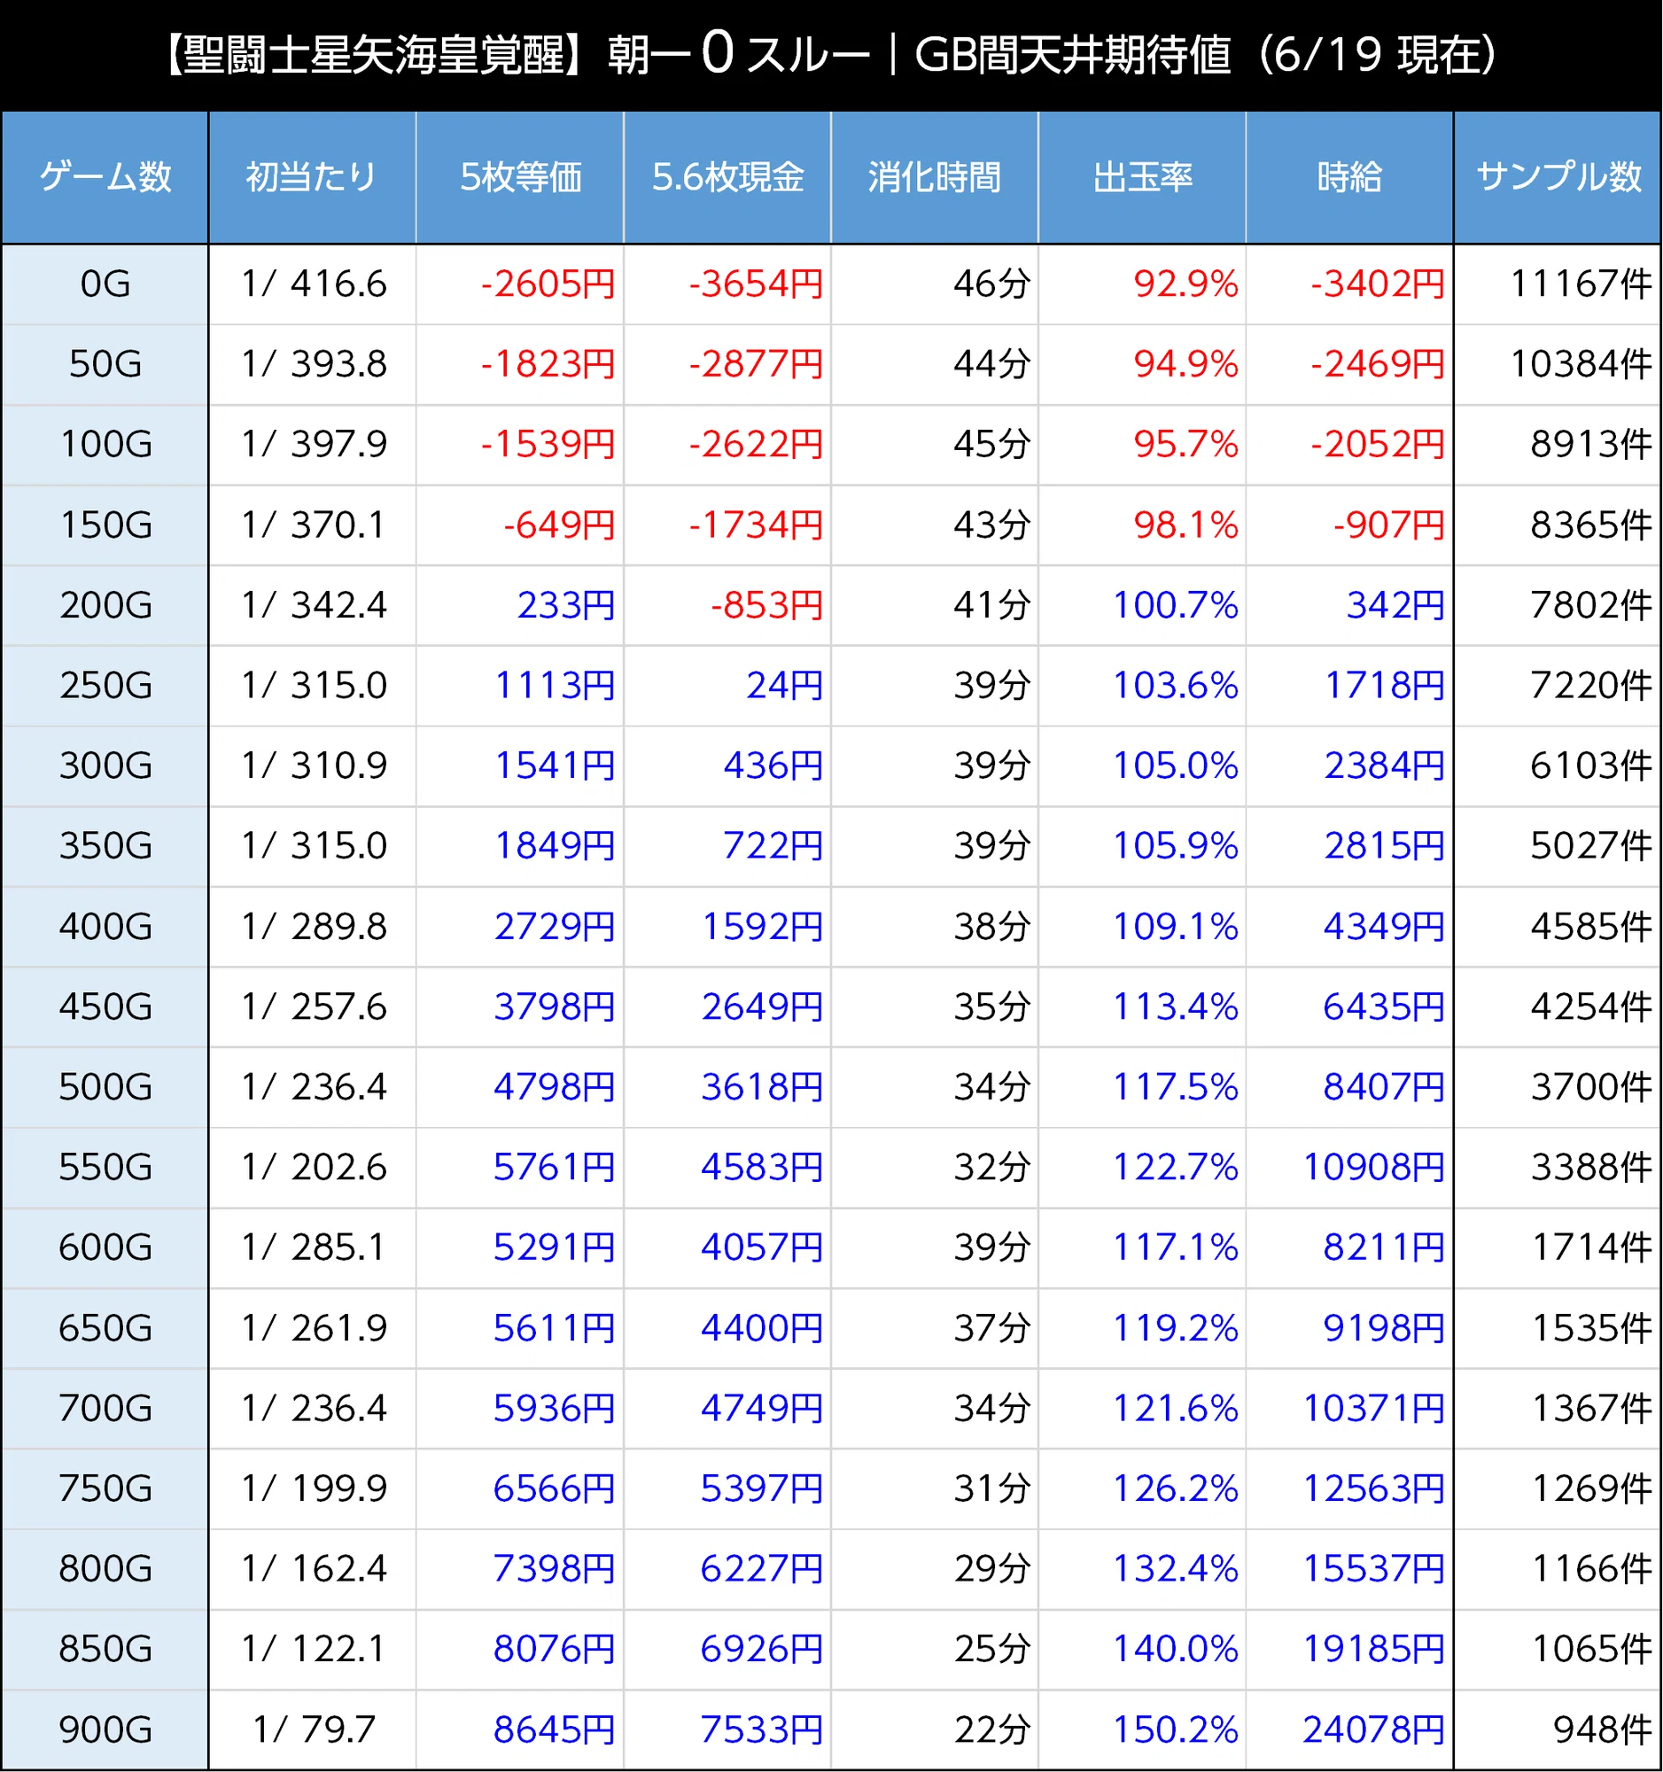Viewport: 1663px width, 1772px height.
Task: Click the 233円 value in 200G row
Action: click(566, 605)
